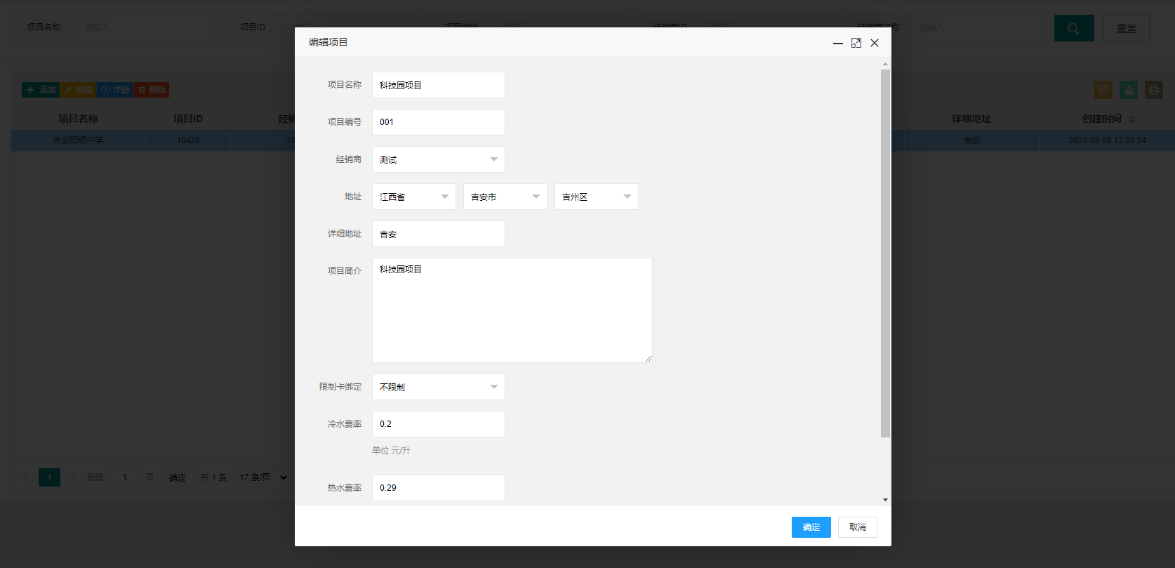The image size is (1175, 568).
Task: Click the dialog's vertical scrollbar thumb
Action: [885, 253]
